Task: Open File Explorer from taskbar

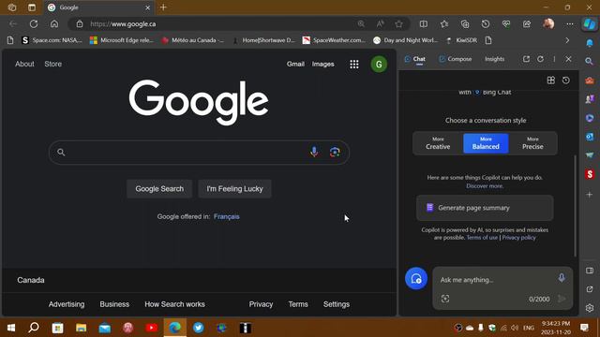Action: [x=82, y=328]
